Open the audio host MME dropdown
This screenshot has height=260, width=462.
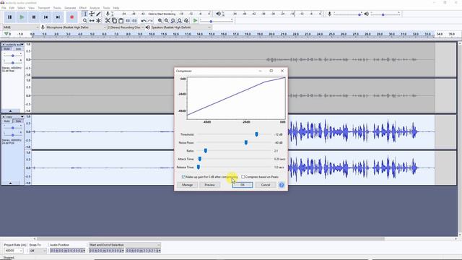point(21,27)
